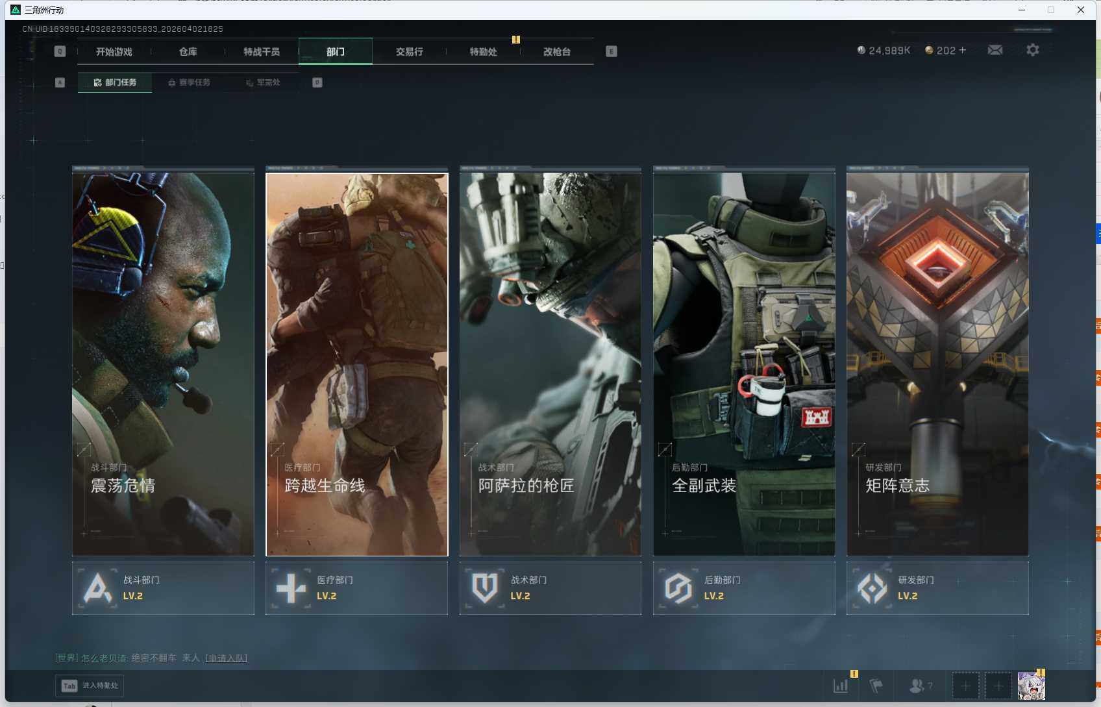The width and height of the screenshot is (1101, 707).
Task: Click the flag icon in the bottom bar
Action: 876,686
